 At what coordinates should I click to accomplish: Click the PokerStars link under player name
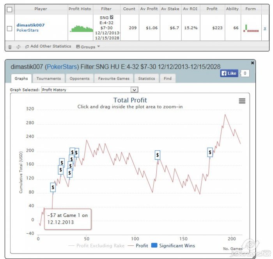coord(28,30)
